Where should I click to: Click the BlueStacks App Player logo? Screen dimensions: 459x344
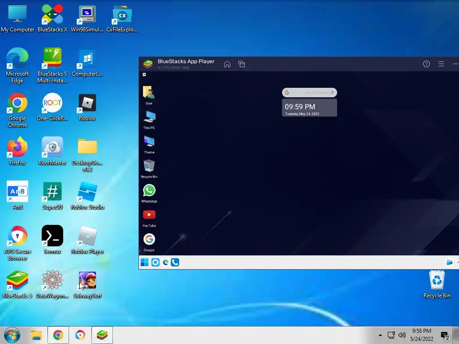(148, 64)
